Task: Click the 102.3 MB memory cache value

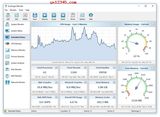Action: (x=103, y=102)
